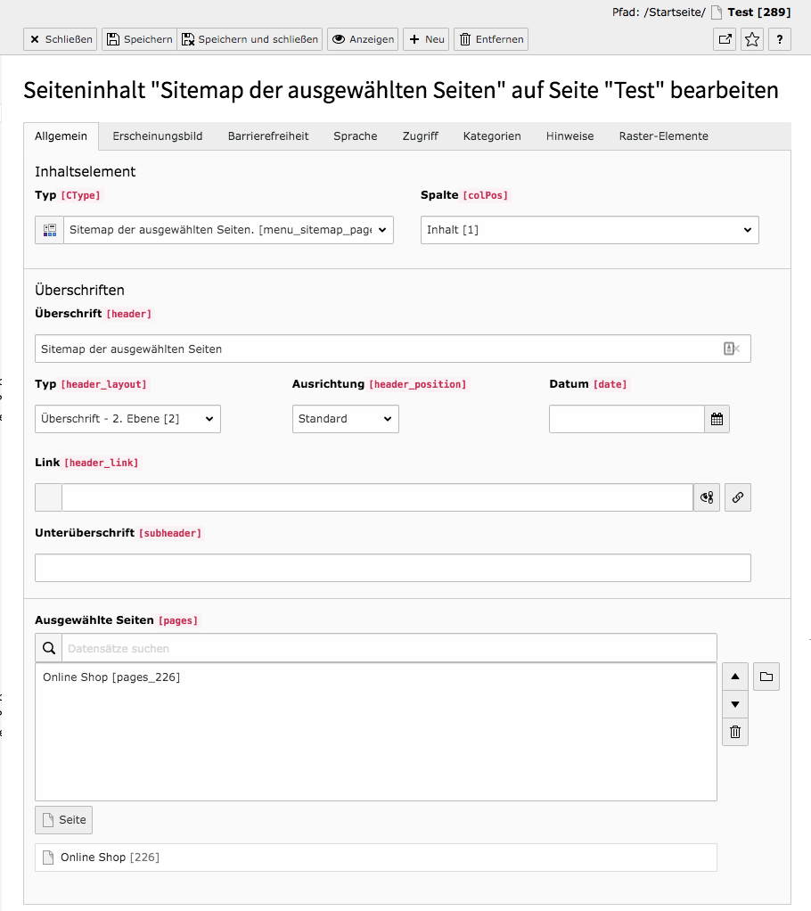Click the Unterüberschrift input field
The height and width of the screenshot is (911, 811).
393,568
